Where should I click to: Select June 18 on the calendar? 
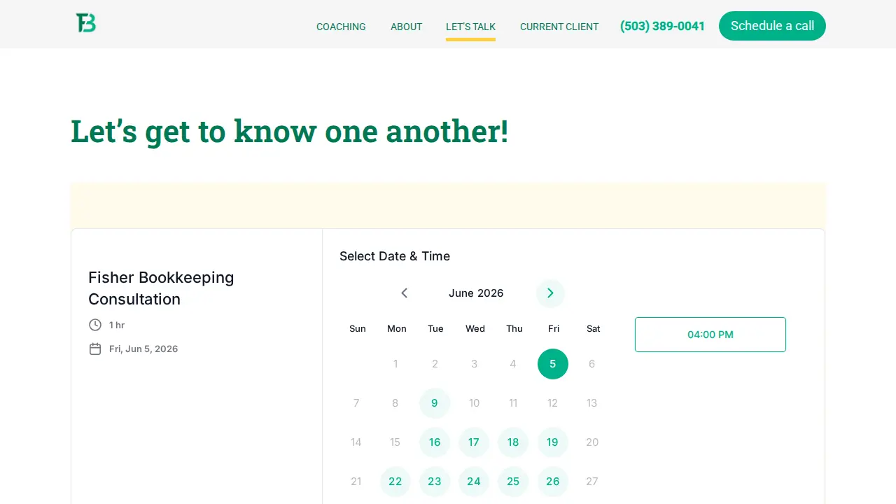point(513,442)
